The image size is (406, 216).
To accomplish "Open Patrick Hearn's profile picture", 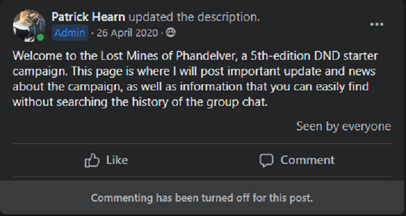I will tap(29, 26).
